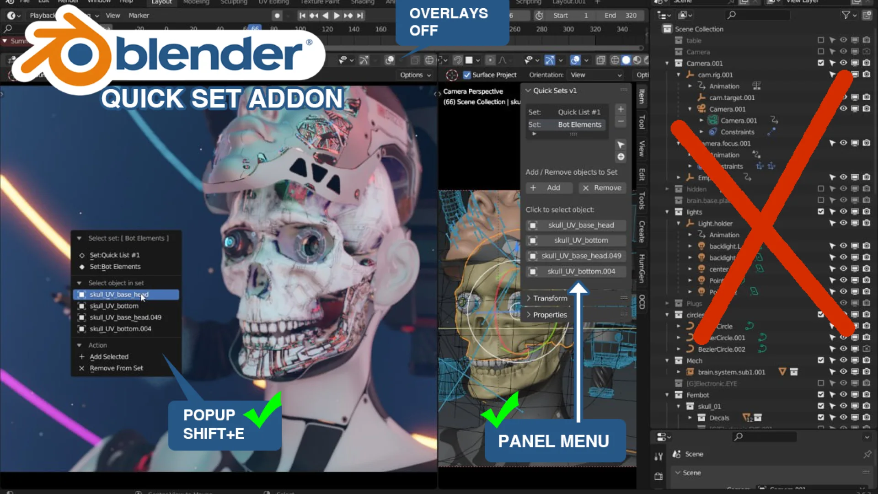Click the outliner filter funnel icon
This screenshot has width=878, height=494.
(846, 15)
